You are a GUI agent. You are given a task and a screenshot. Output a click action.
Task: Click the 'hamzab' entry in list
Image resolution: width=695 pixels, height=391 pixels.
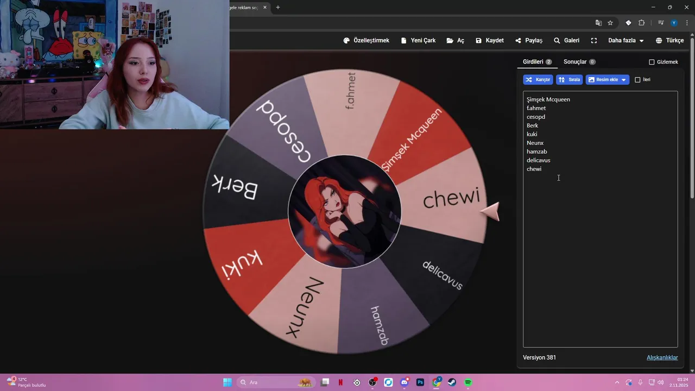point(536,152)
